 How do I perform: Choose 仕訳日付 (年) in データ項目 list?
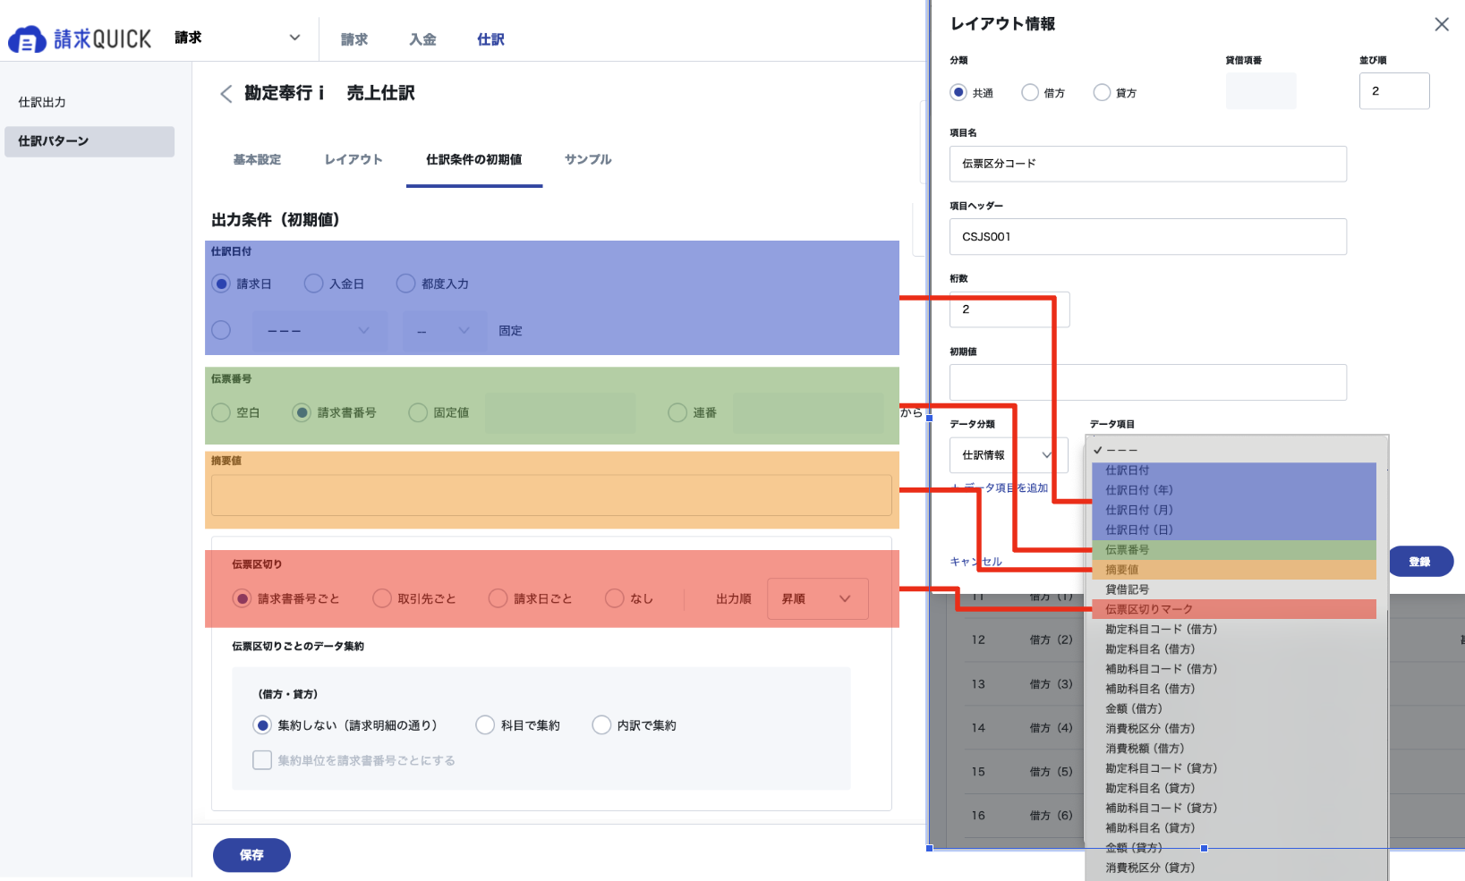pos(1234,490)
